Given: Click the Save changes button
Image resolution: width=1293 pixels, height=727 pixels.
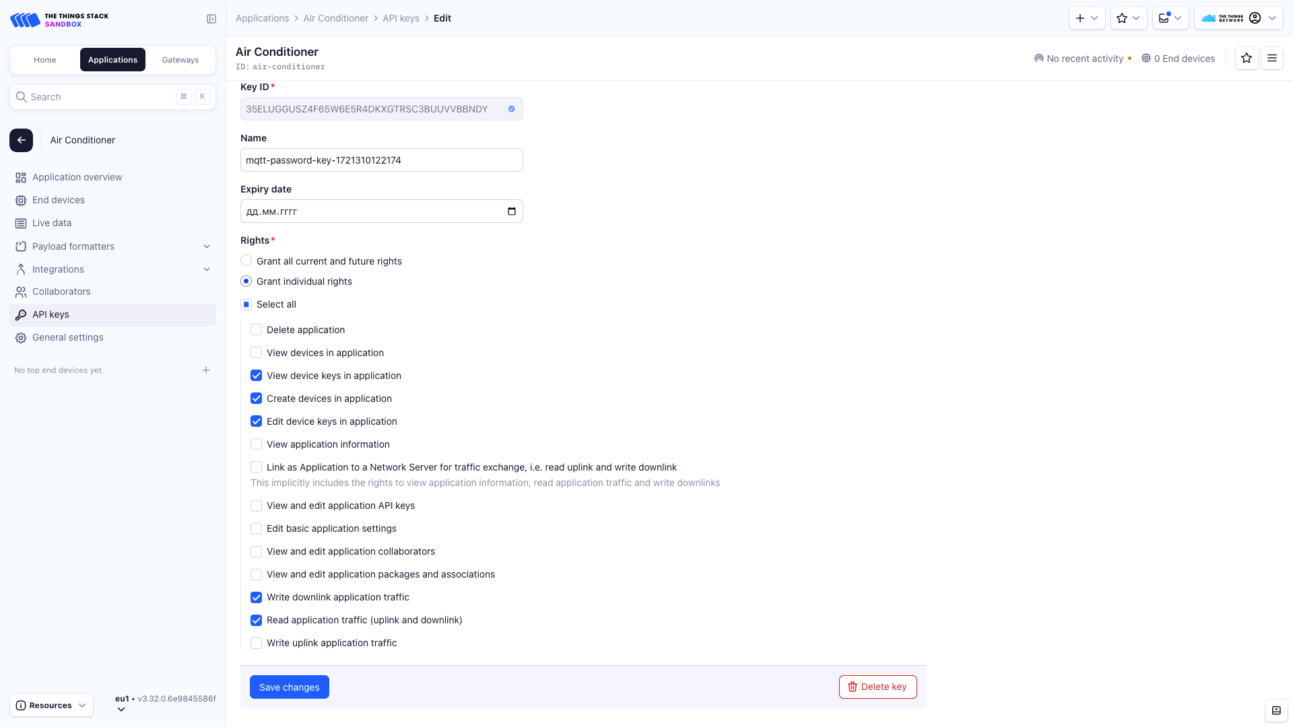Looking at the screenshot, I should coord(289,687).
